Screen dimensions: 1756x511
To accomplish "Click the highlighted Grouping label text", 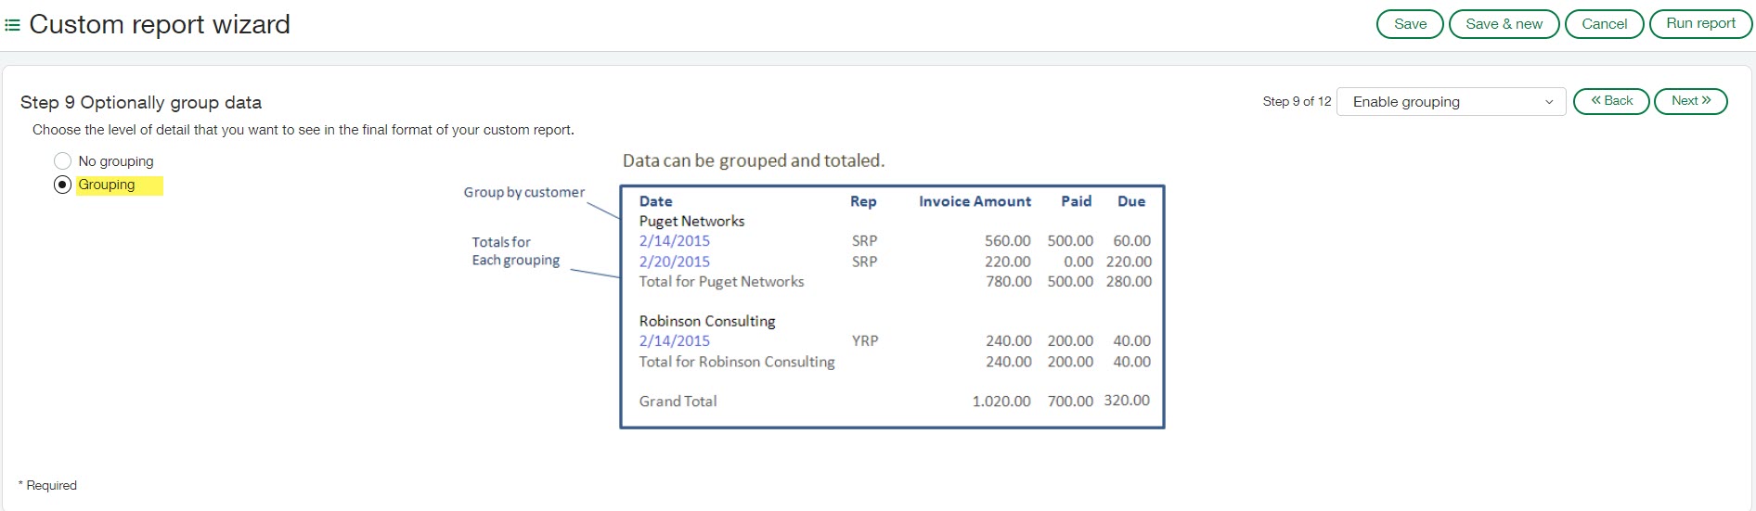I will click(x=107, y=185).
